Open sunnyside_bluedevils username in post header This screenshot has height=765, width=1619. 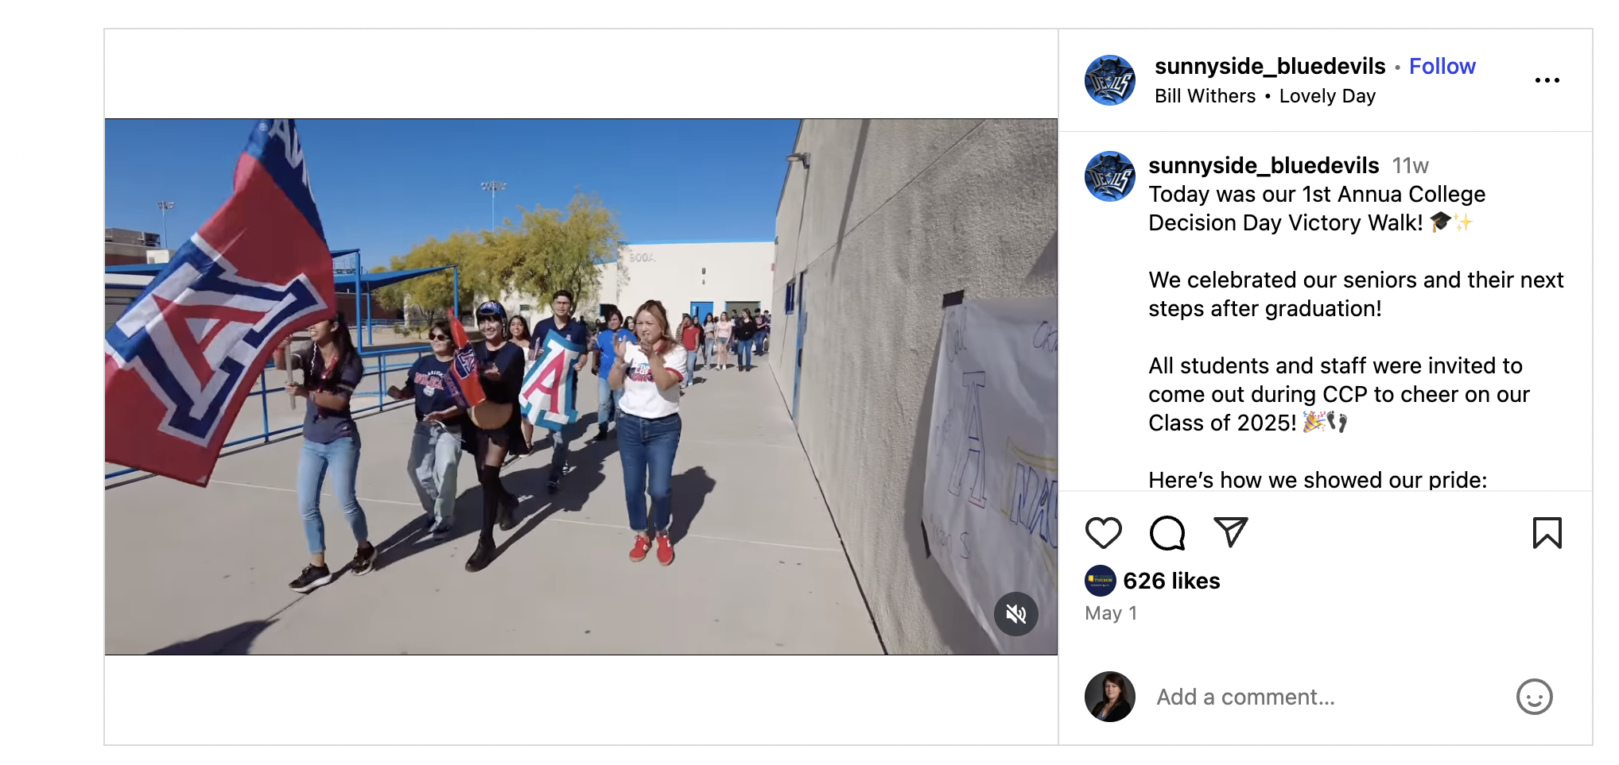[1270, 66]
